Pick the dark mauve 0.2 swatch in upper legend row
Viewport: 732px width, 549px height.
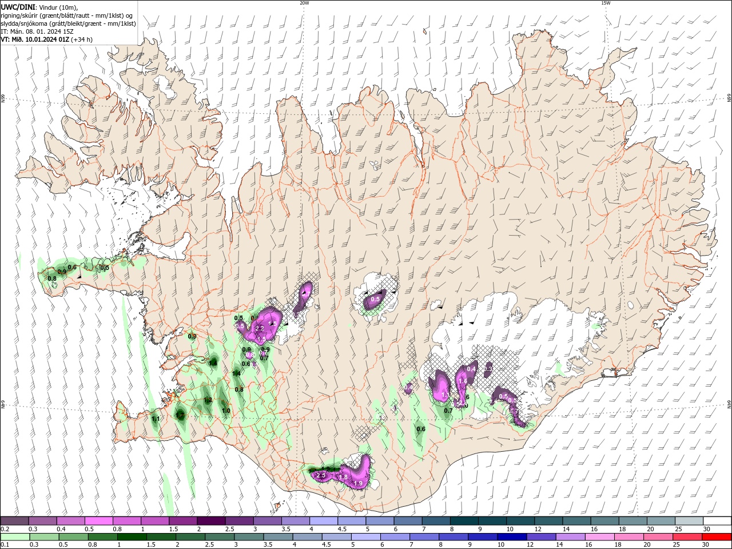15,521
